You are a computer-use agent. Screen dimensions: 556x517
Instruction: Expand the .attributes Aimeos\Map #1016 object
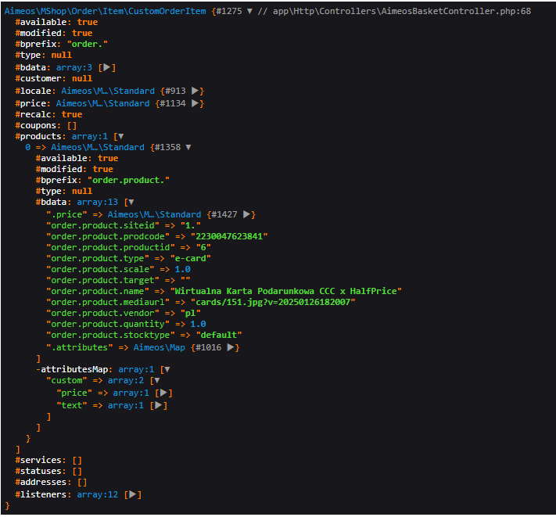point(231,347)
